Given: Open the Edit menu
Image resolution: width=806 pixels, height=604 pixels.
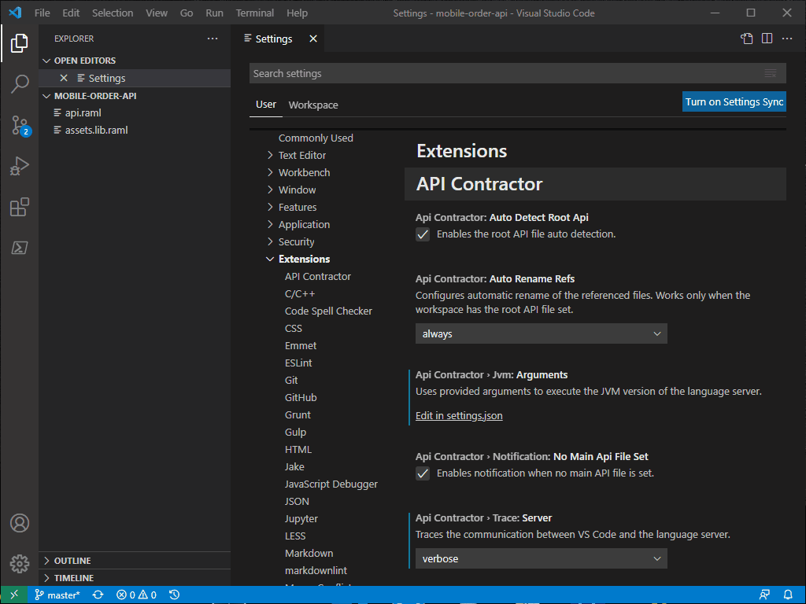Looking at the screenshot, I should (71, 13).
